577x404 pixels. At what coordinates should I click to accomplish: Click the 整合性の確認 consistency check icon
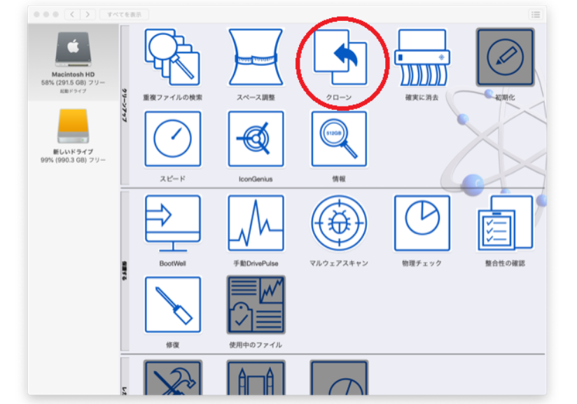point(505,223)
